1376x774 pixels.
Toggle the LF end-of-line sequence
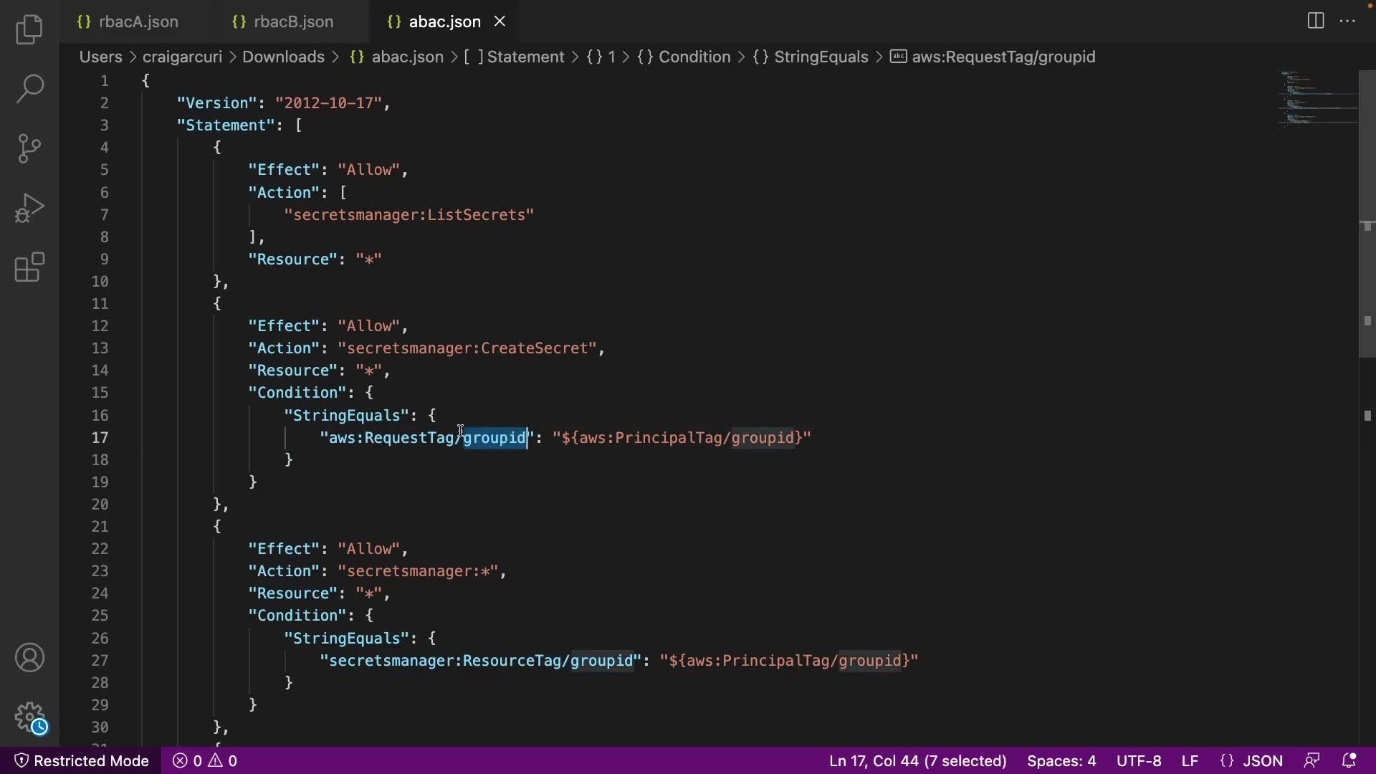[1190, 760]
